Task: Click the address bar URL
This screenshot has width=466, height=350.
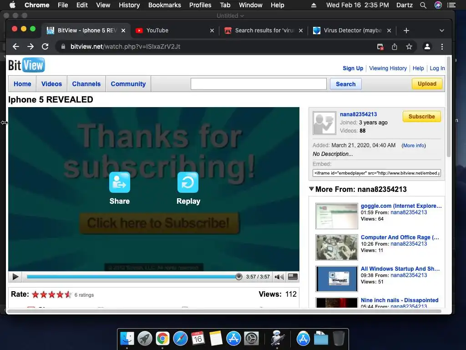Action: click(x=125, y=46)
